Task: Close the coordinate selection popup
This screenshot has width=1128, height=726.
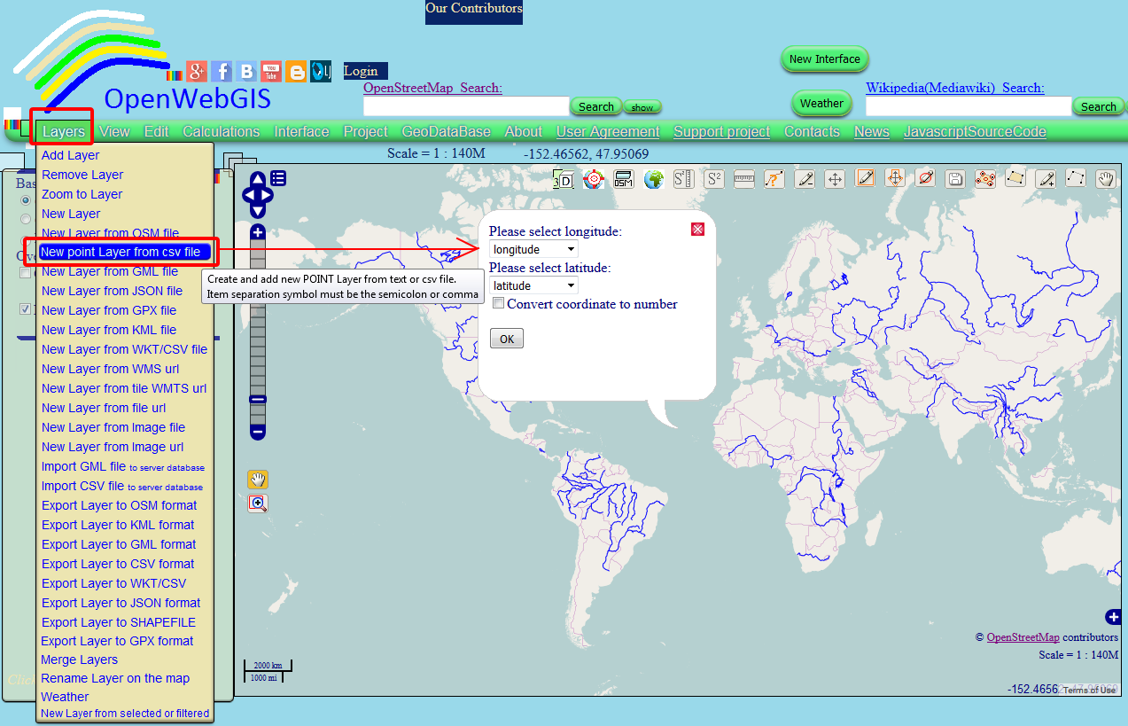Action: pos(697,229)
